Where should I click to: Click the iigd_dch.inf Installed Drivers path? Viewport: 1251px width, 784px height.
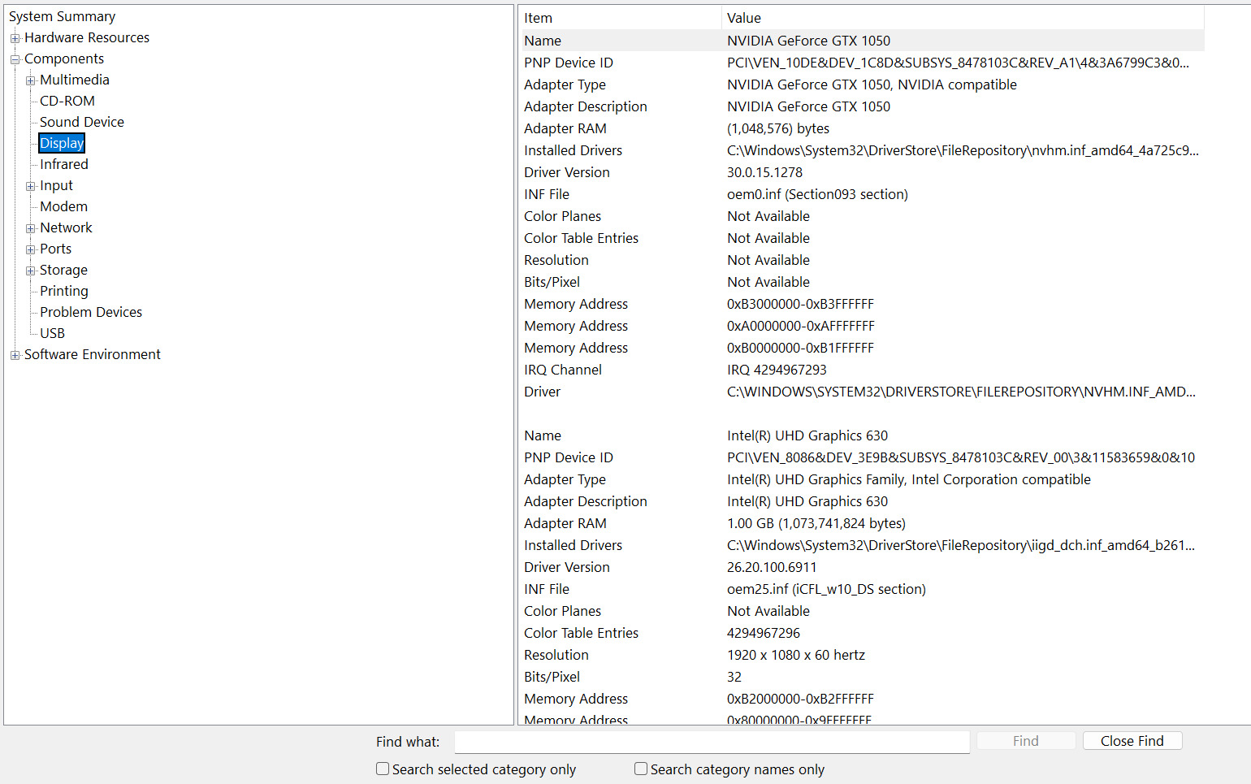(x=961, y=545)
